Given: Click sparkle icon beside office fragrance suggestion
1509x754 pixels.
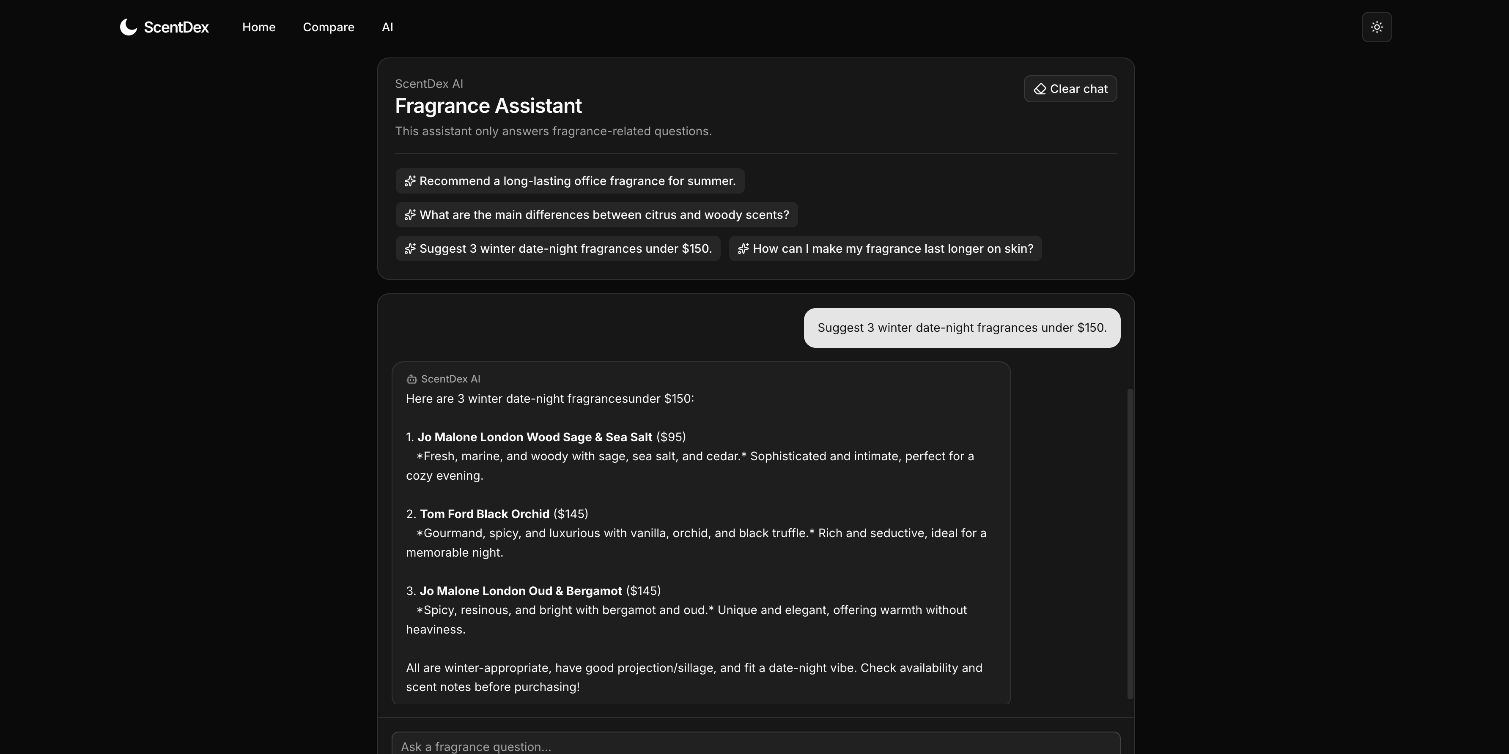Looking at the screenshot, I should tap(410, 181).
